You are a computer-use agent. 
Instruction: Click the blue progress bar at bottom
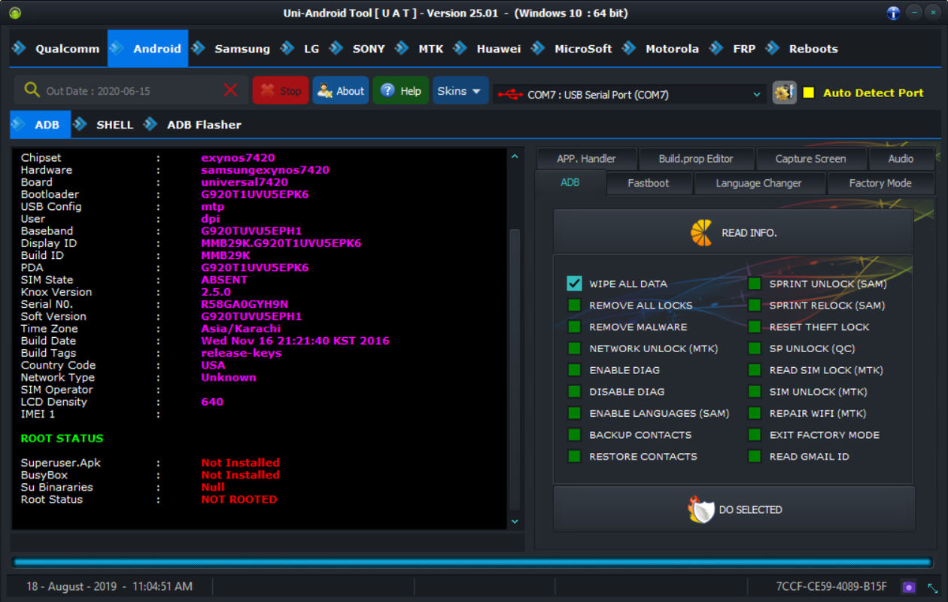pyautogui.click(x=472, y=562)
